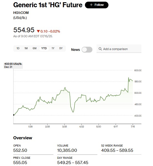Follow the Generic 1st HG Future
Image resolution: width=153 pixels, height=166 pixels.
[97, 5]
